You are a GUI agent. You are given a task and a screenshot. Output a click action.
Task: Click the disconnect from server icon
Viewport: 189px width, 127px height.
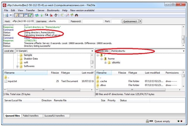pyautogui.click(x=51, y=15)
